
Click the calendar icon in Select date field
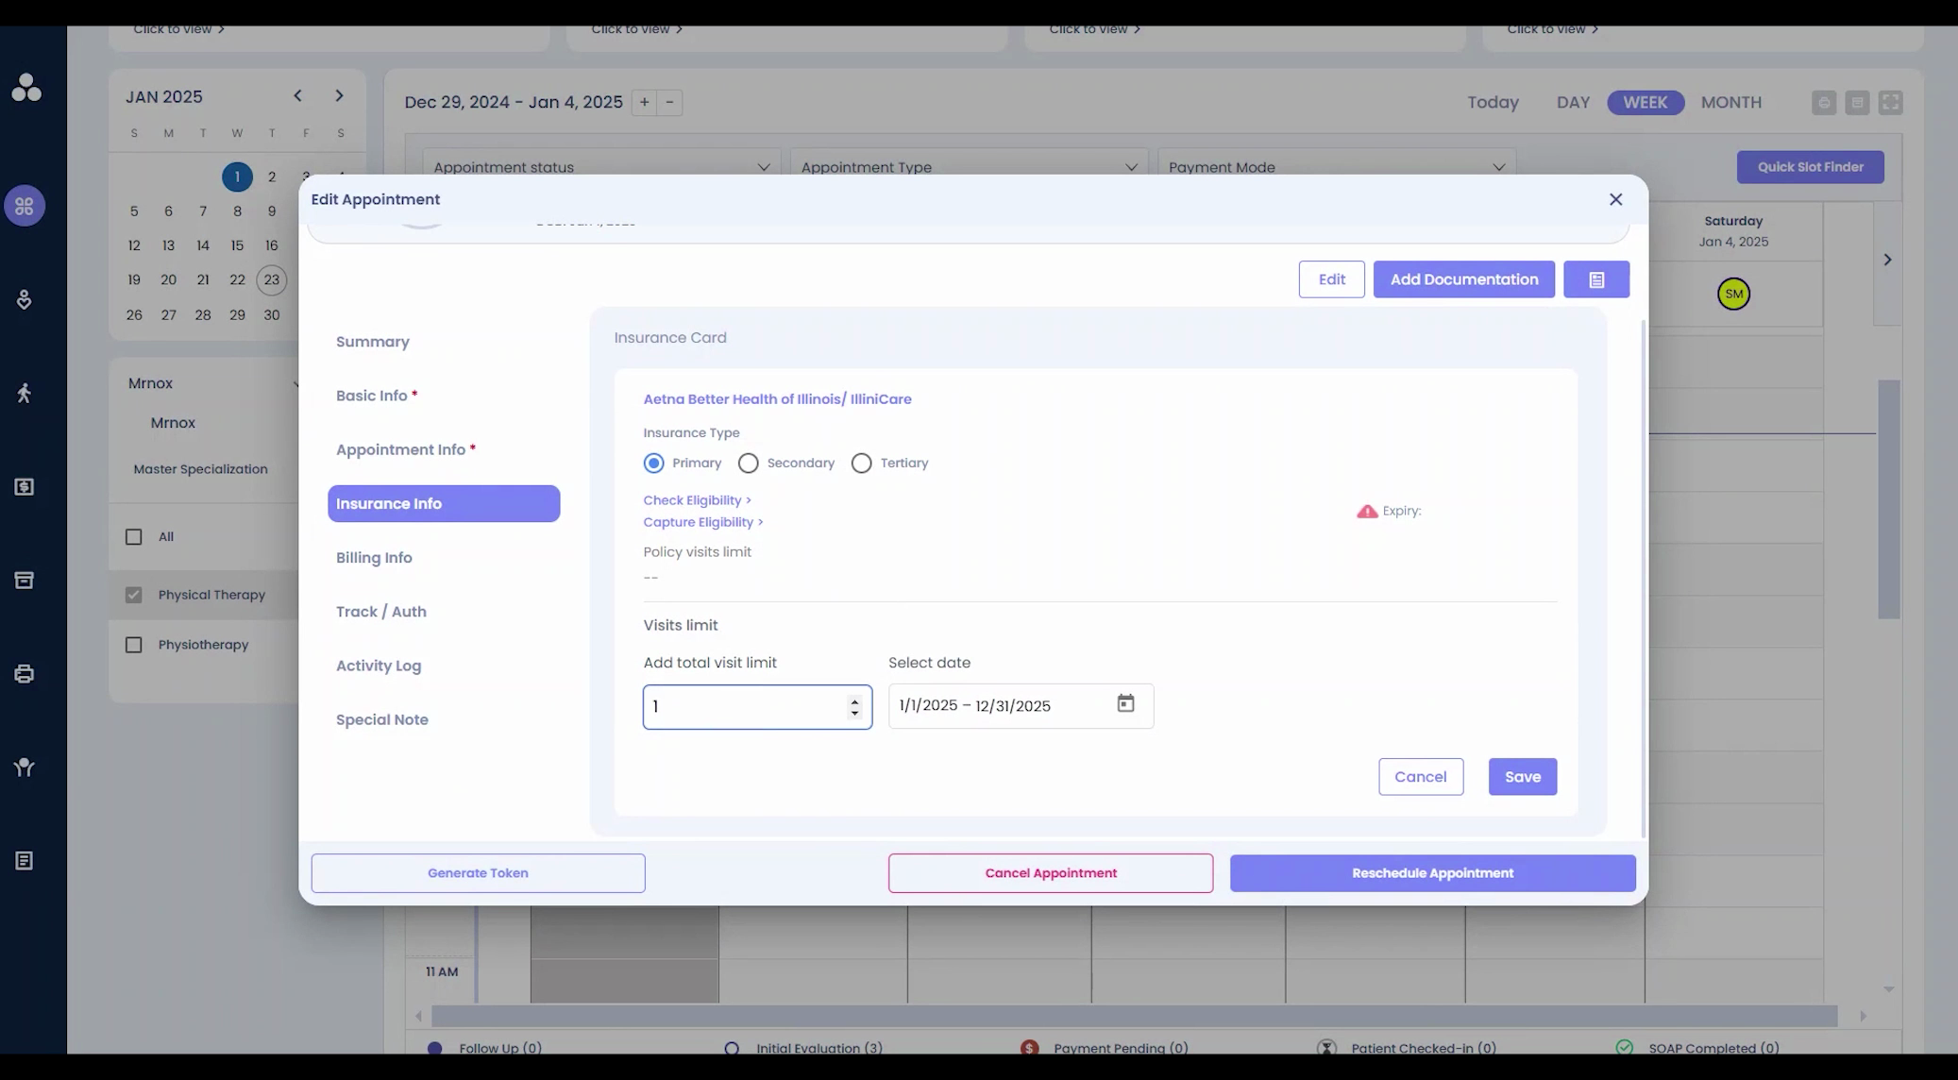tap(1125, 703)
